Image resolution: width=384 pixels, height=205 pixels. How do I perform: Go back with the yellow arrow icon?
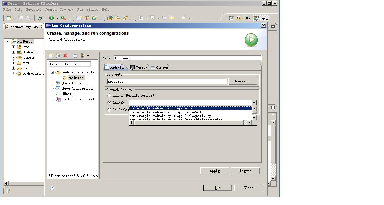click(172, 18)
